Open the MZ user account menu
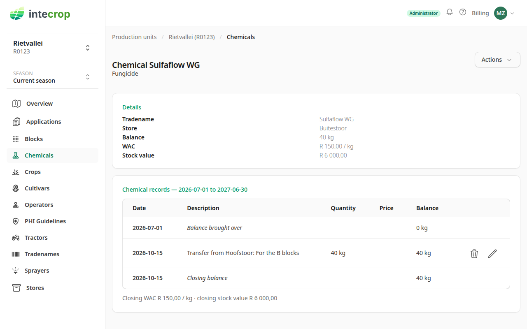The width and height of the screenshot is (527, 329). 504,13
